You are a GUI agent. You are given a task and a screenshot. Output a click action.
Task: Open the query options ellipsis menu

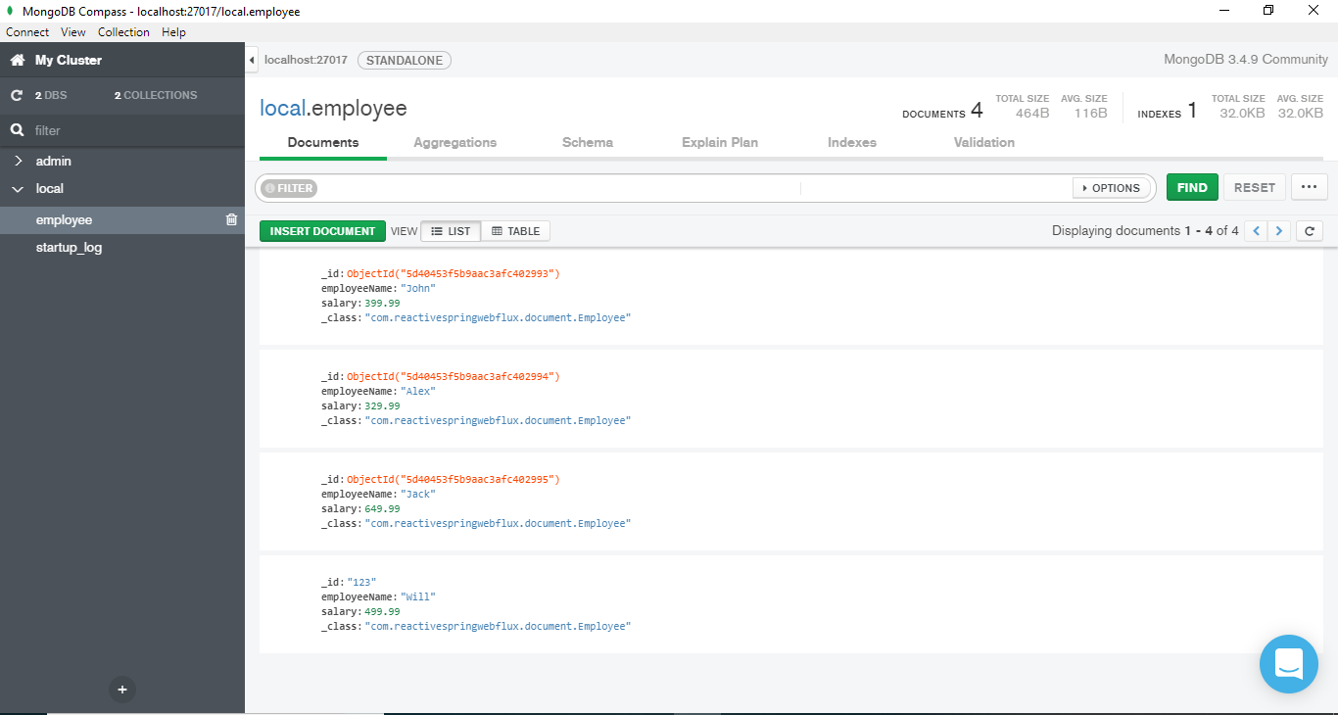point(1310,187)
